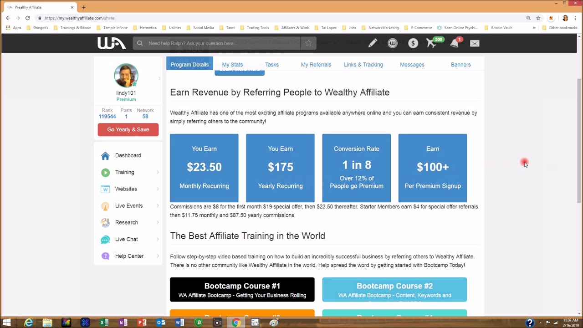Open OneNote from the taskbar
Screen dimensions: 583x328
click(123, 323)
